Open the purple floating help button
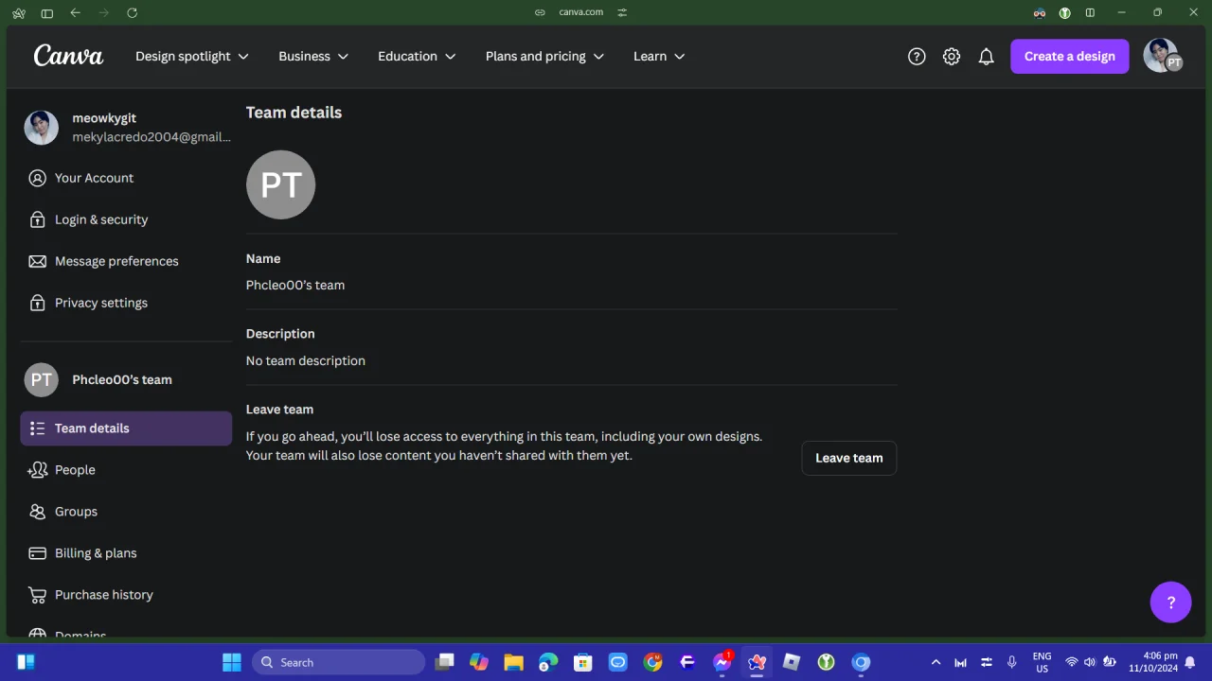 [x=1170, y=602]
